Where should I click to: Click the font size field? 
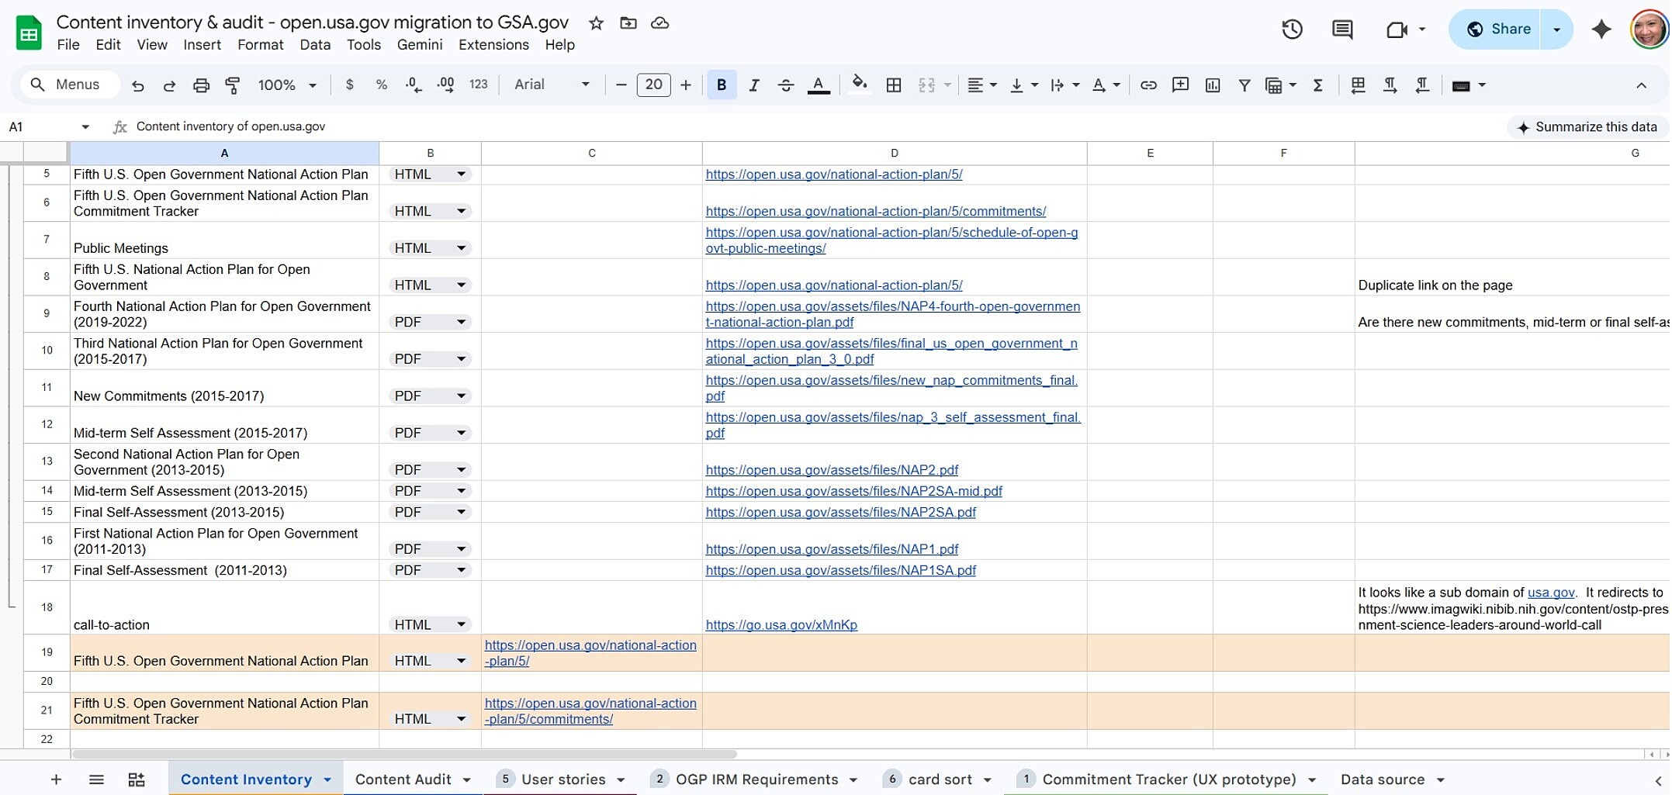[x=653, y=85]
